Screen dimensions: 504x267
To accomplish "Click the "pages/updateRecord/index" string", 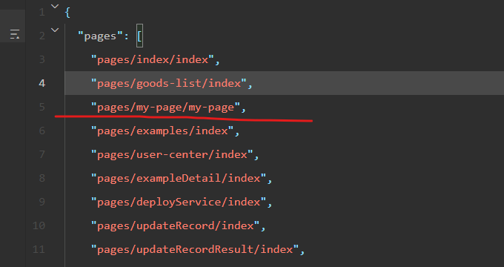I will tap(176, 225).
